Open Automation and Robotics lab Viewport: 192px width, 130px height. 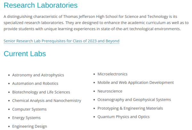(35, 84)
